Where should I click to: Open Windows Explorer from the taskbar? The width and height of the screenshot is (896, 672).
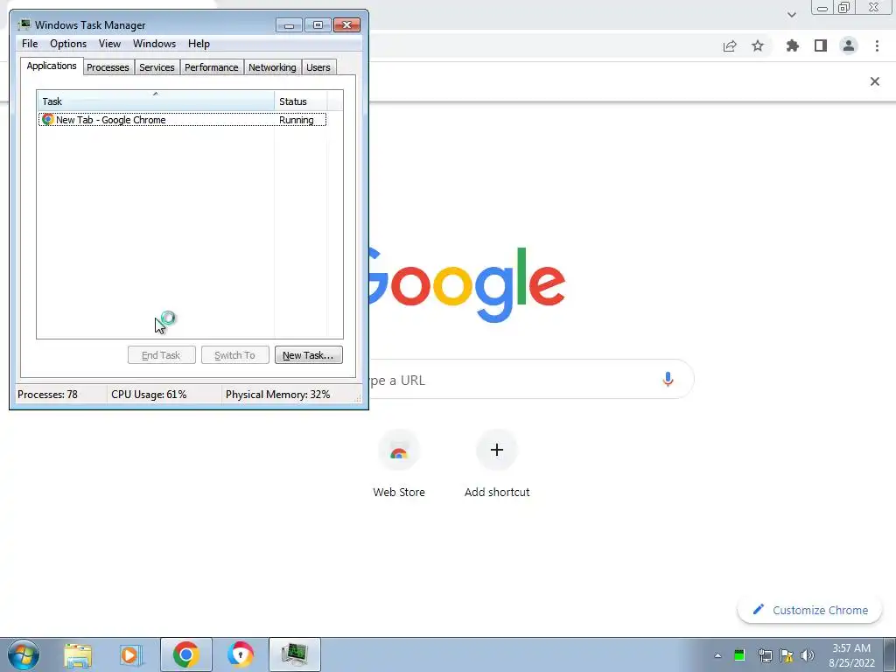coord(78,655)
